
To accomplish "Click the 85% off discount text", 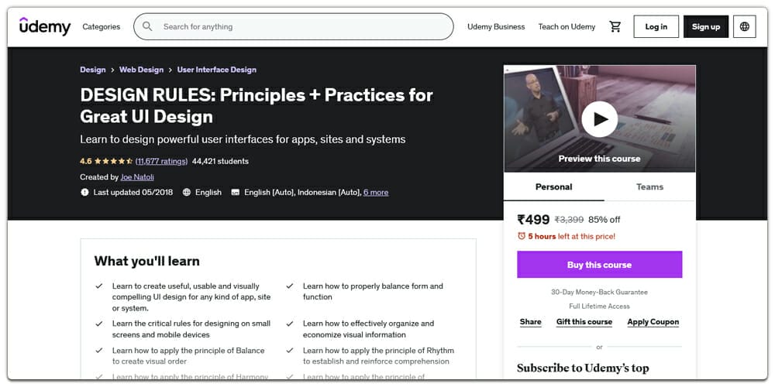I will point(604,220).
